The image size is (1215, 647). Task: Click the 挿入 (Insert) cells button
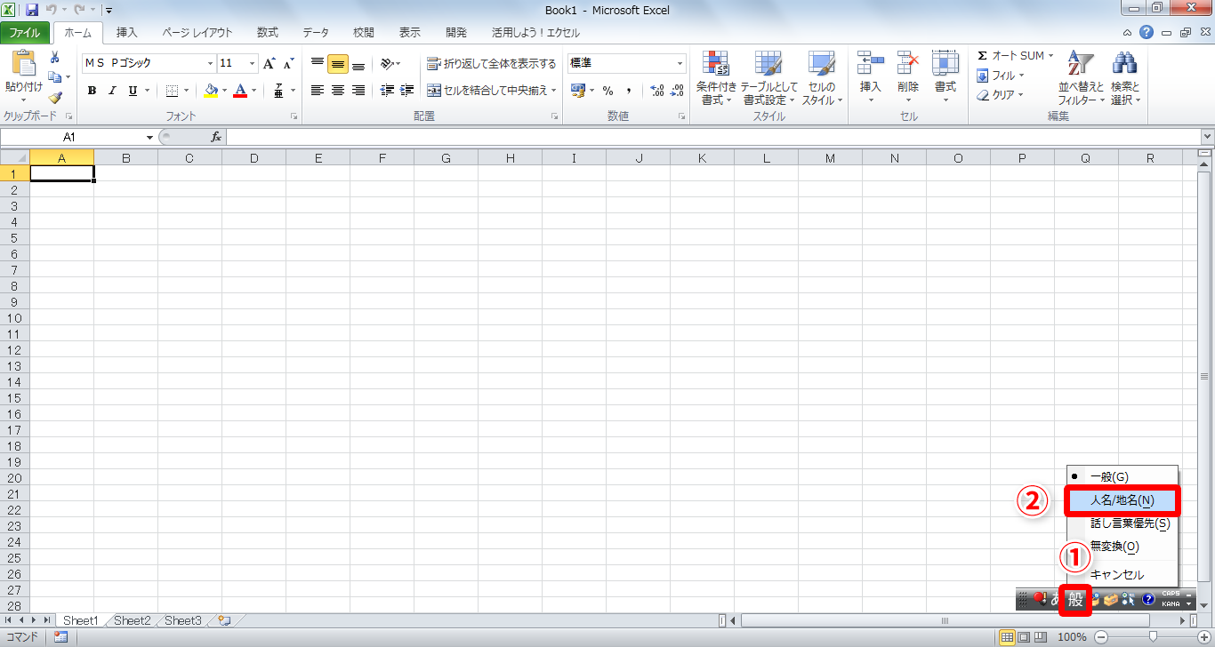coord(870,78)
